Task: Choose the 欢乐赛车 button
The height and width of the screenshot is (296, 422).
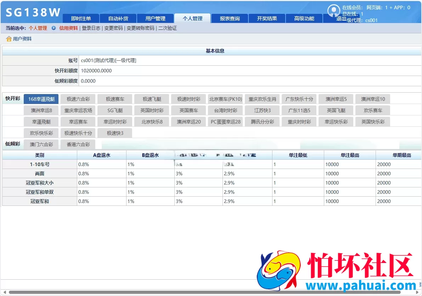Action: coord(373,110)
